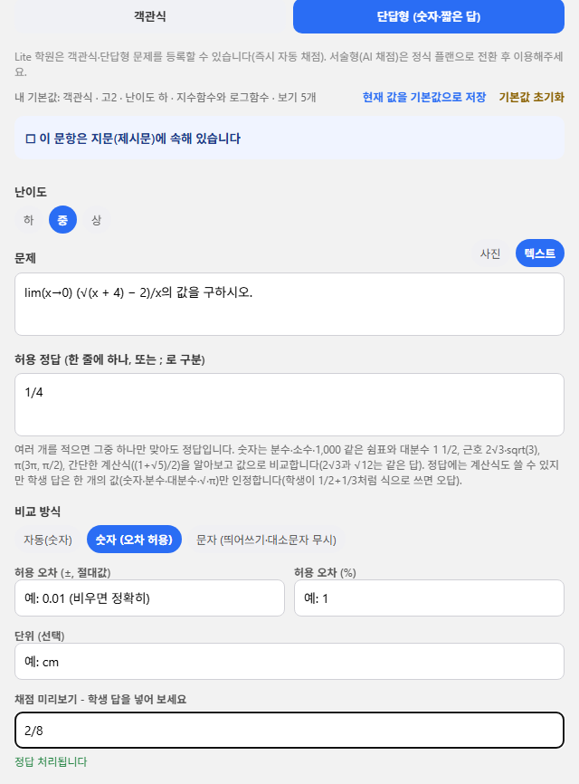Click the 단위 (선택) input field
The height and width of the screenshot is (784, 579).
[x=289, y=662]
